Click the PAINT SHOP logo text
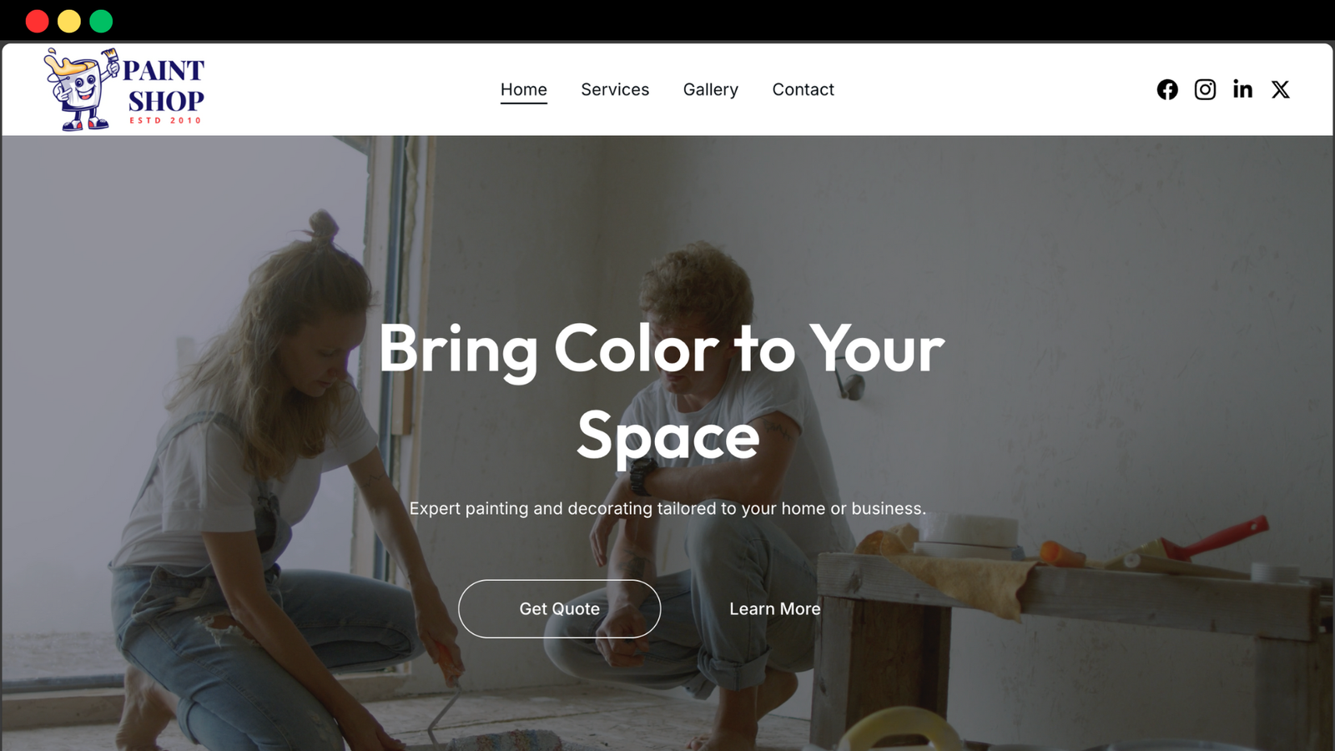Viewport: 1335px width, 751px height. tap(164, 85)
